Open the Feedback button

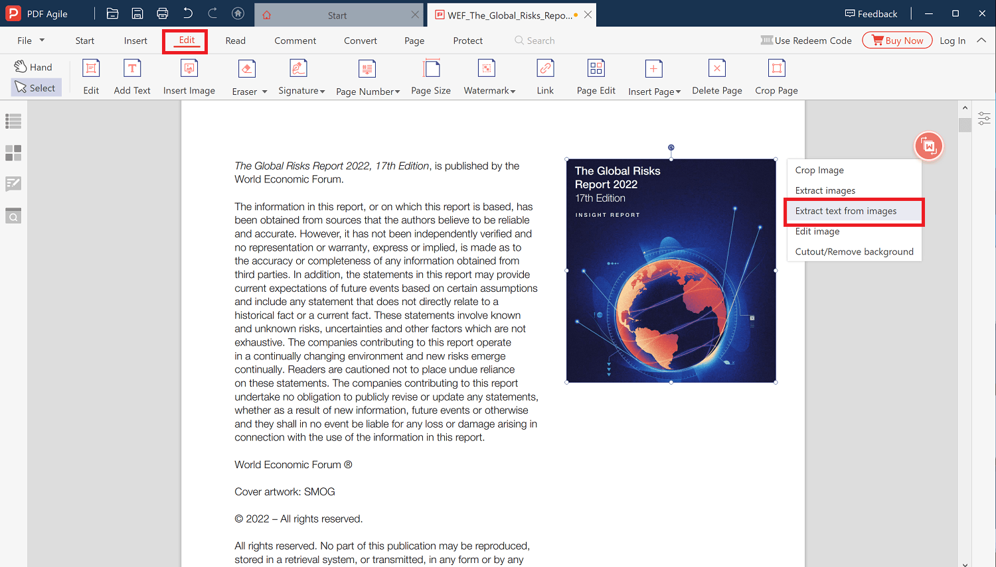pyautogui.click(x=871, y=13)
